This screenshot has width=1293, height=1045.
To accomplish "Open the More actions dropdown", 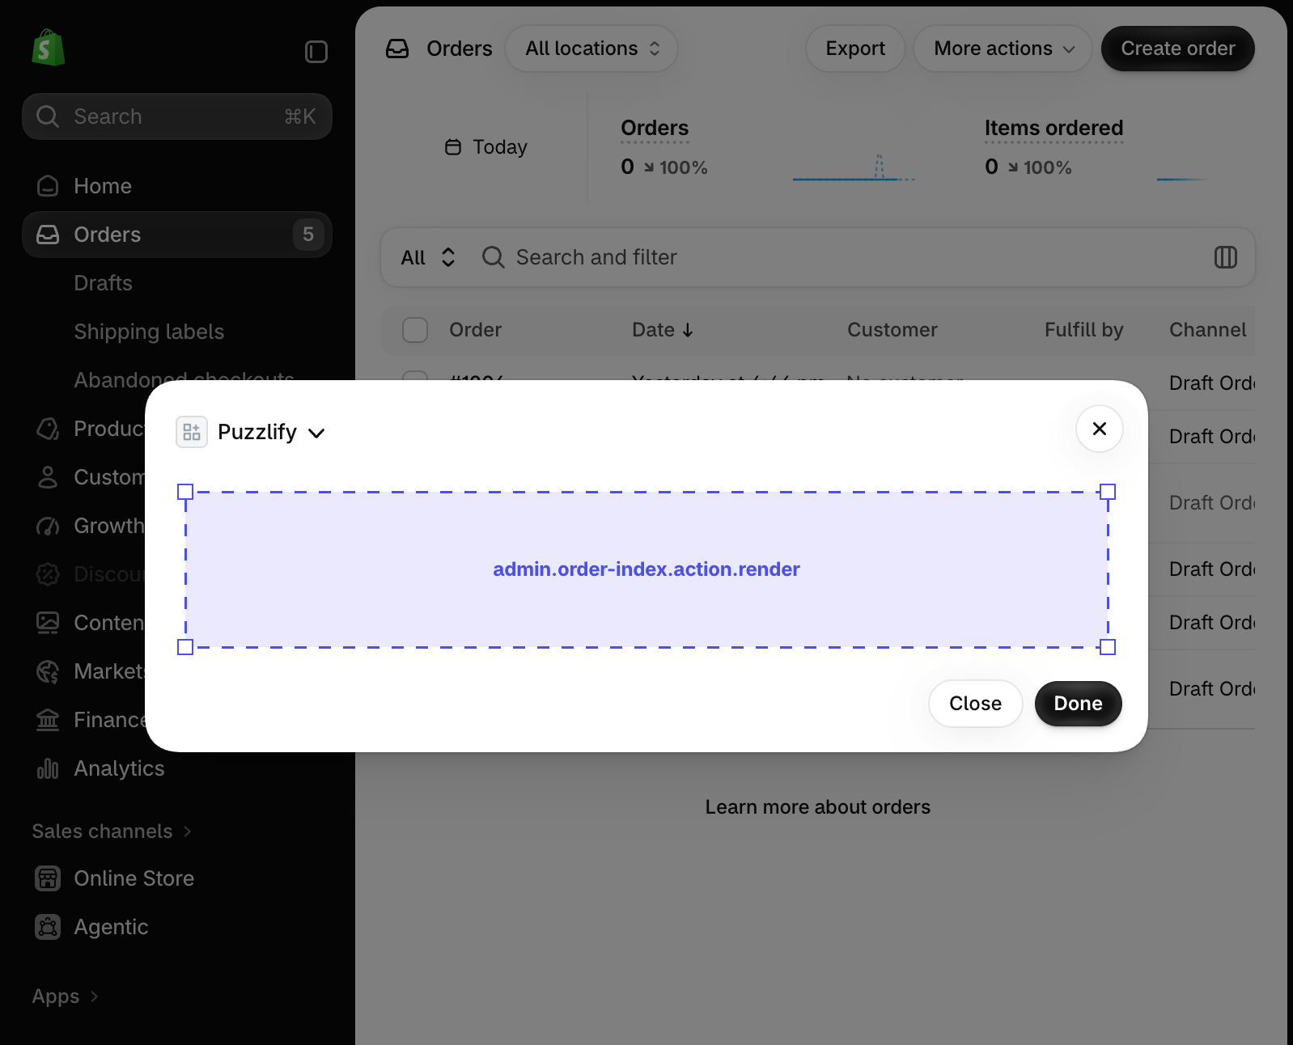I will pyautogui.click(x=1003, y=49).
